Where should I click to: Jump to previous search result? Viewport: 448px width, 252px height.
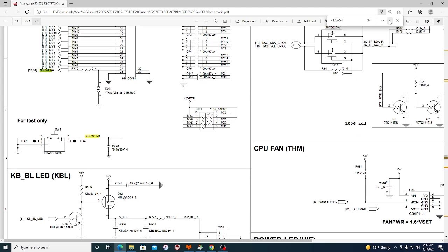click(383, 21)
